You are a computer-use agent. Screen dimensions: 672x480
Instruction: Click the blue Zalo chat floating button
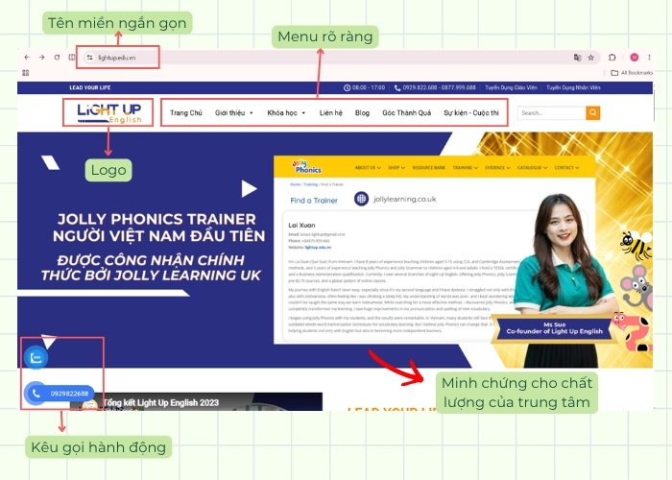coord(36,357)
